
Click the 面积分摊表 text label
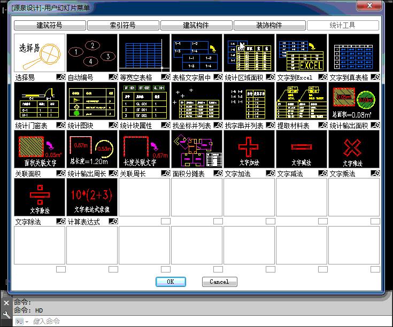point(188,174)
